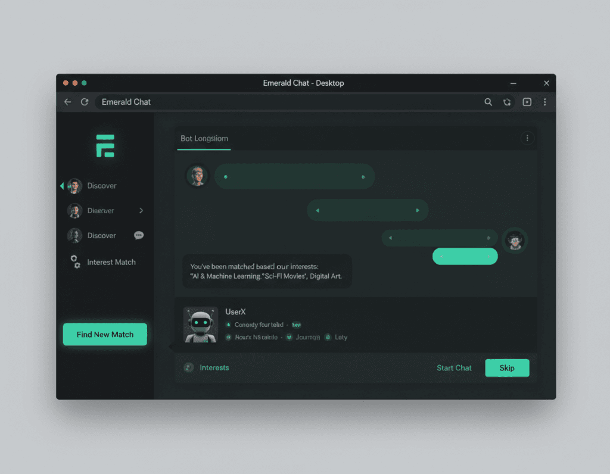Select the Interest Match gear icon

(76, 262)
